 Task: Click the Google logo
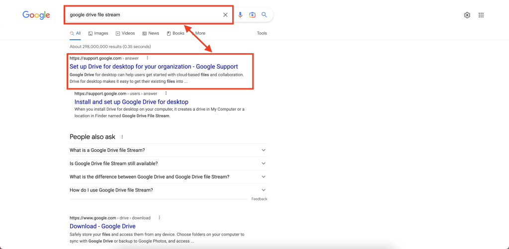point(36,15)
